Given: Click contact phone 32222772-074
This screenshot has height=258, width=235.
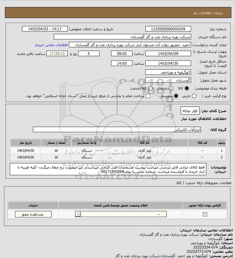Looking at the screenshot, I should 199,251.
